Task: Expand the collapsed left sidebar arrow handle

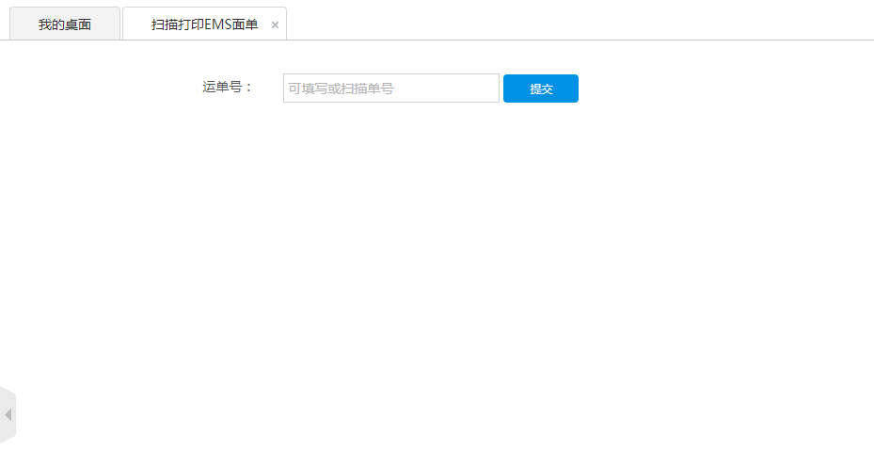Action: point(8,414)
